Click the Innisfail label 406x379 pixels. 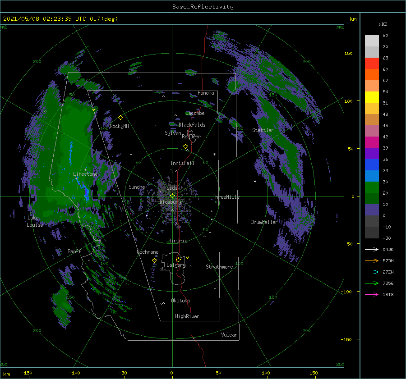click(183, 163)
